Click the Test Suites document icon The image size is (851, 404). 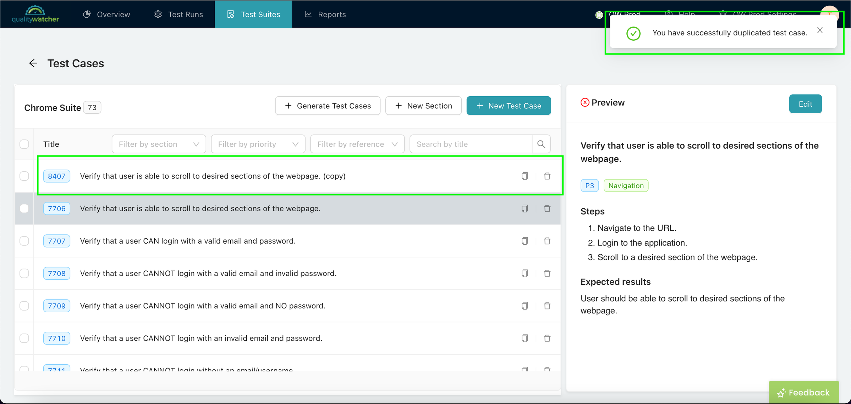click(x=231, y=14)
